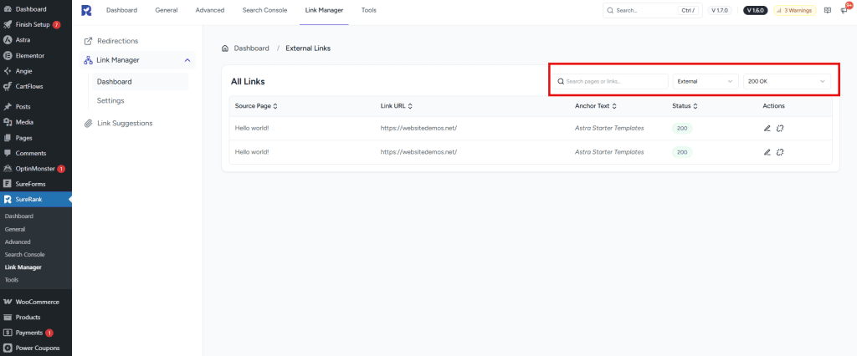The image size is (857, 356).
Task: Click the Posts pin icon
Action: click(x=8, y=107)
